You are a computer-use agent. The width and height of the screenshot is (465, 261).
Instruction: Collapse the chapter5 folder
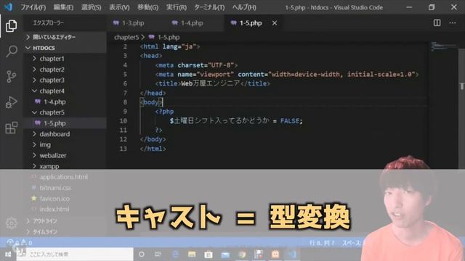pyautogui.click(x=34, y=112)
